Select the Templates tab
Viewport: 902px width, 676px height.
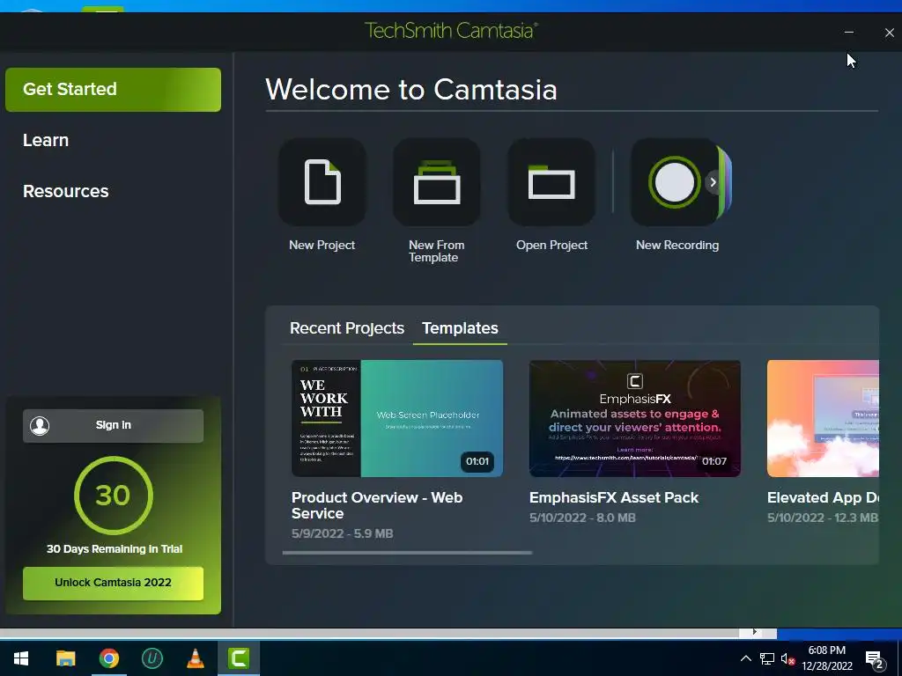460,328
